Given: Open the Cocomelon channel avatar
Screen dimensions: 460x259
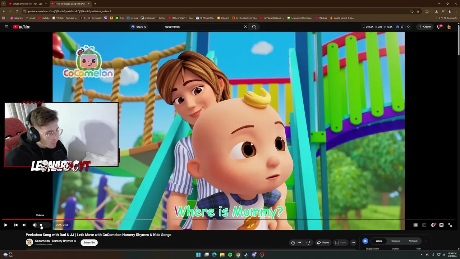Looking at the screenshot, I should (29, 242).
